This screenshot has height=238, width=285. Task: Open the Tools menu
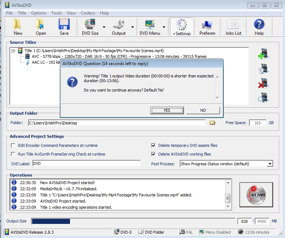56,13
